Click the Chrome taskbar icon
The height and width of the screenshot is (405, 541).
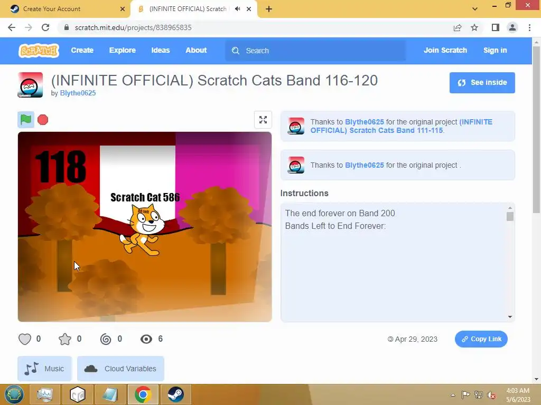[x=143, y=394]
